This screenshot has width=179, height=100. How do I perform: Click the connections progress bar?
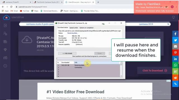pyautogui.click(x=84, y=59)
